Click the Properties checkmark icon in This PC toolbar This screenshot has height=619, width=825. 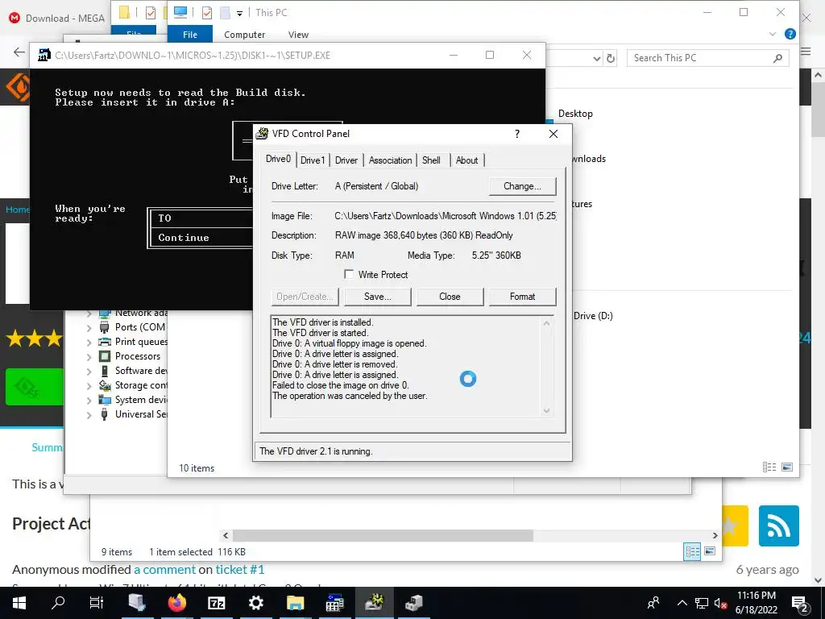pos(207,13)
